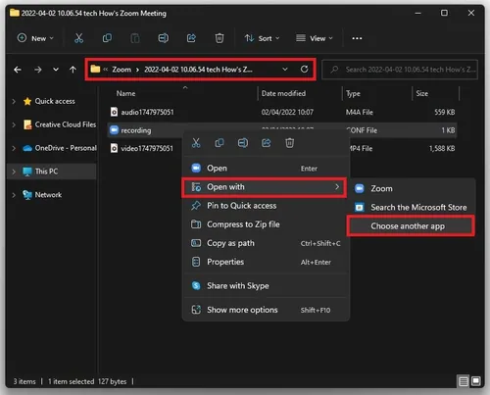Screen dimensions: 490x395
Task: Click the Rename icon in the top toolbar
Action: [x=164, y=38]
